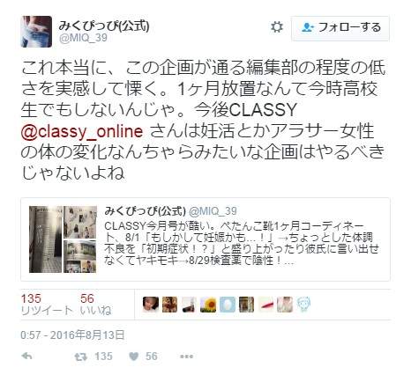Screen dimensions: 411x375
Task: Open the timestamp 0:57 - 2016年8月13日
Action: [72, 335]
